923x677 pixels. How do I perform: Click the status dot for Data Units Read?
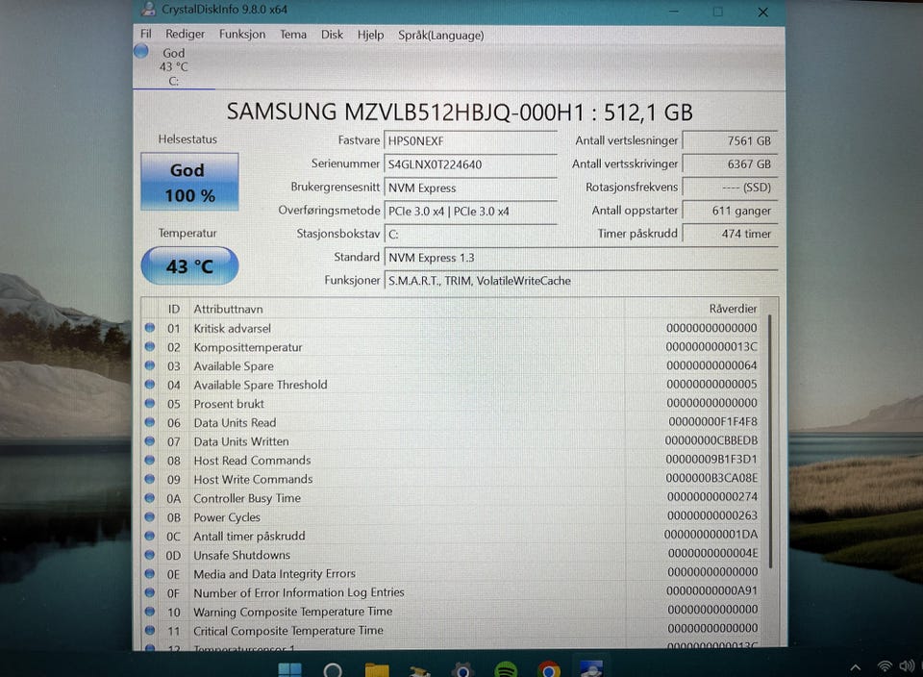click(x=150, y=422)
